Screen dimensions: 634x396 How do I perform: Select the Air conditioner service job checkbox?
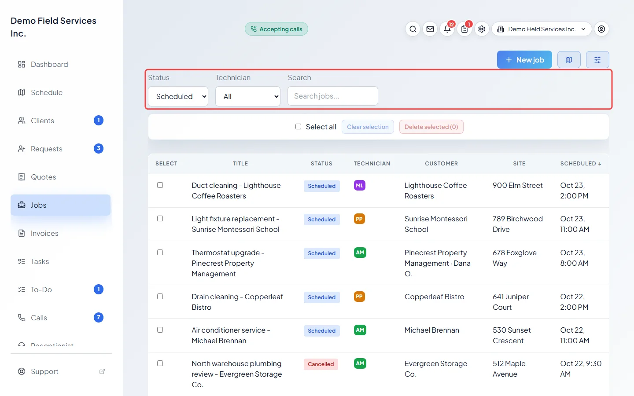[x=160, y=330]
